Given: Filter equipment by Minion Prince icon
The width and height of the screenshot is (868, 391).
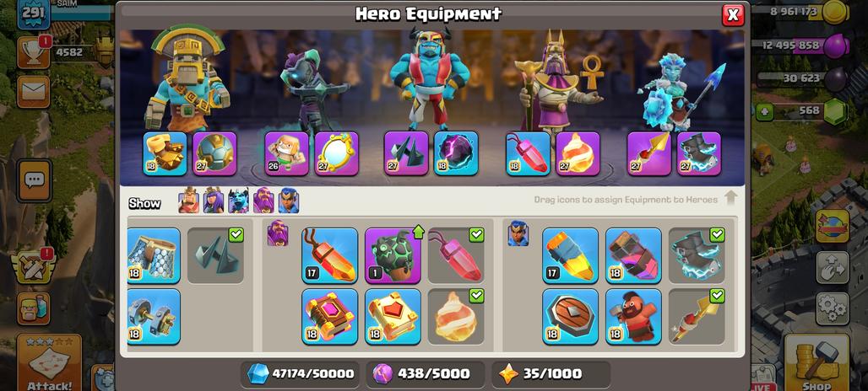Looking at the screenshot, I should (x=239, y=201).
